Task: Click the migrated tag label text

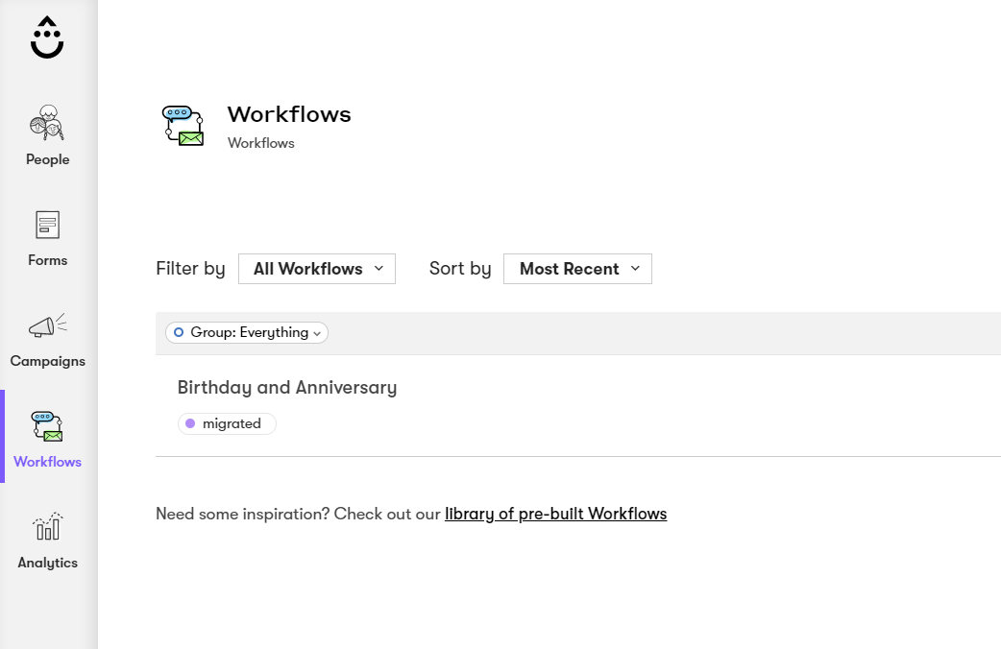Action: pos(232,423)
